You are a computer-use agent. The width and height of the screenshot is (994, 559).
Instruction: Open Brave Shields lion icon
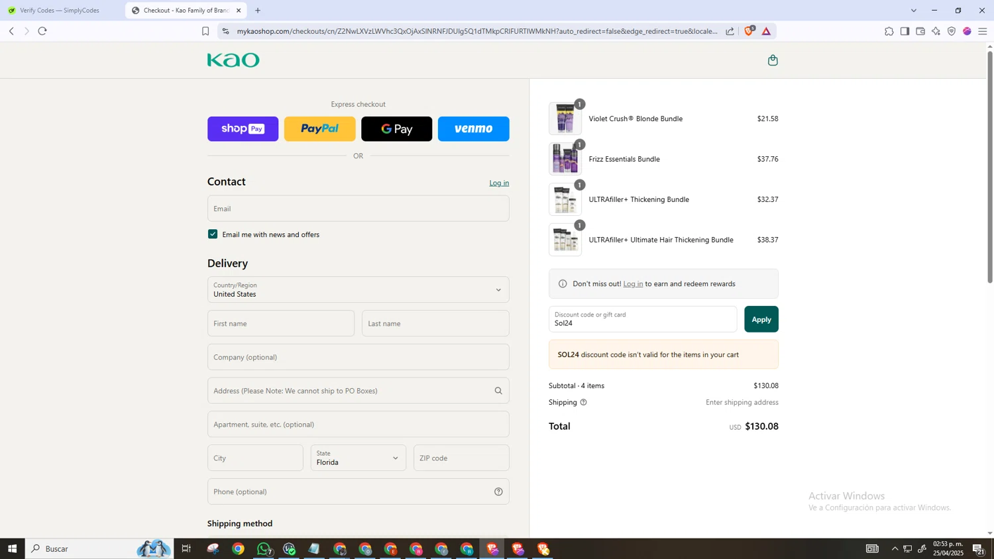click(749, 30)
